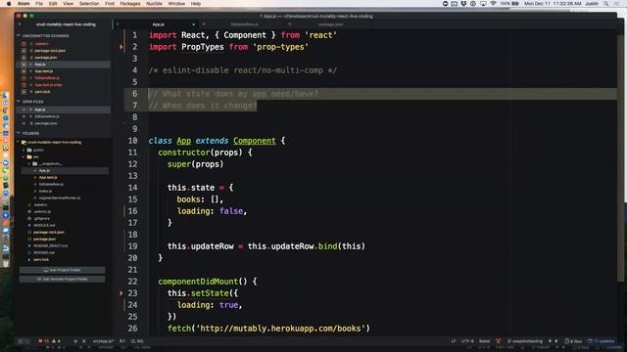Open App.js in src folder tree

click(44, 171)
